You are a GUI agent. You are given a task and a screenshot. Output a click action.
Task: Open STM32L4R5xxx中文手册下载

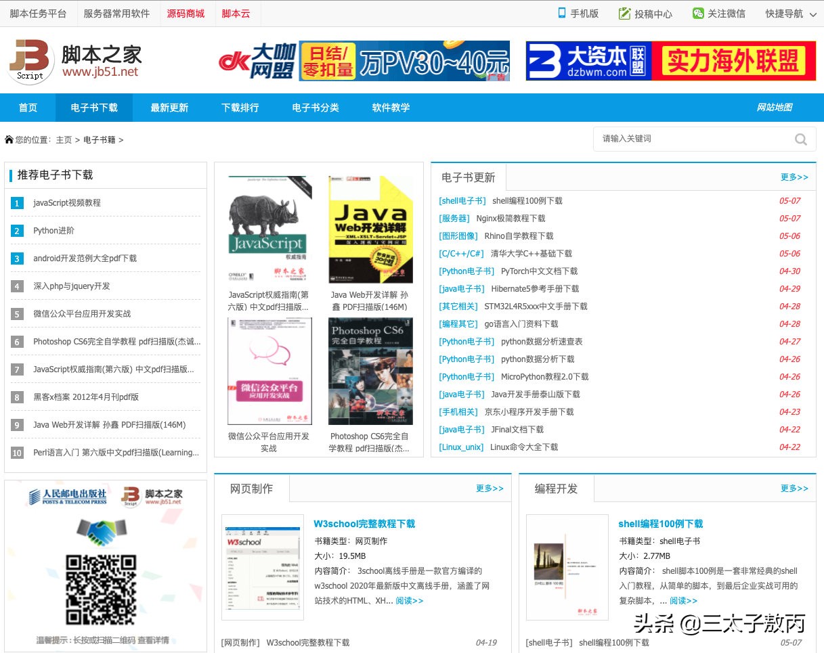click(x=536, y=307)
